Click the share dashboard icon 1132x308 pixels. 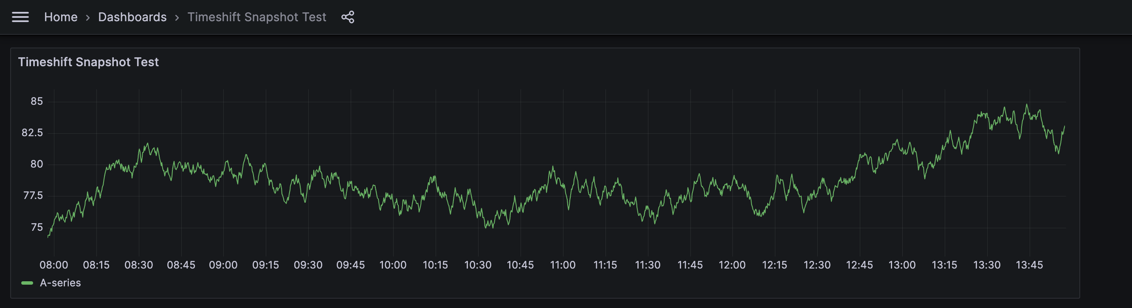pyautogui.click(x=348, y=17)
